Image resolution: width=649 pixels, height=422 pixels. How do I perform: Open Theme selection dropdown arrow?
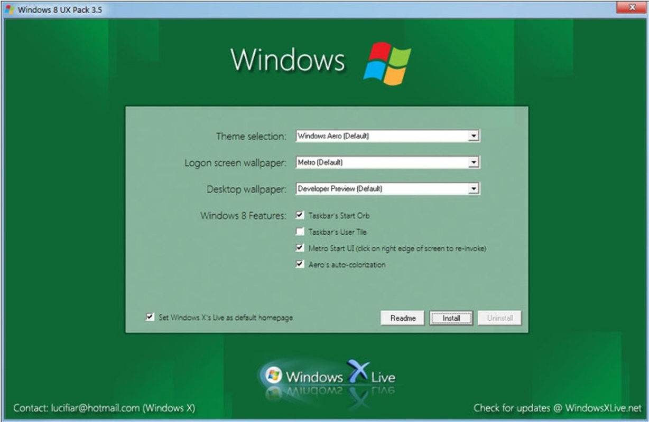(x=474, y=136)
